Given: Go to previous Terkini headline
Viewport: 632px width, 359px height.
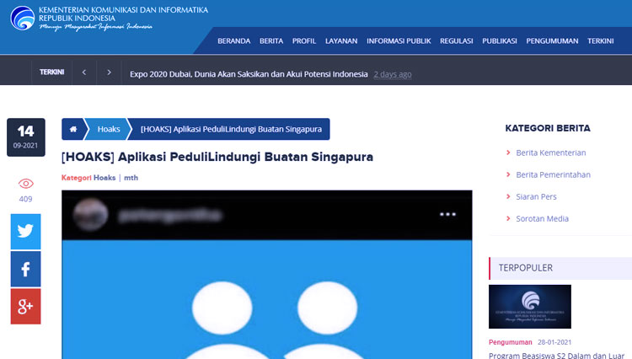Looking at the screenshot, I should pos(84,72).
